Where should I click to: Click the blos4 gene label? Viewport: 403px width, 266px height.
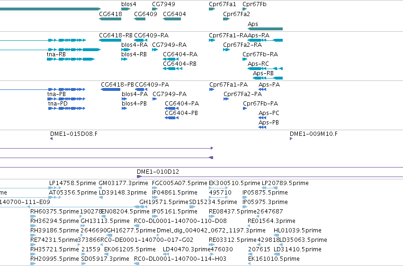[x=129, y=4]
